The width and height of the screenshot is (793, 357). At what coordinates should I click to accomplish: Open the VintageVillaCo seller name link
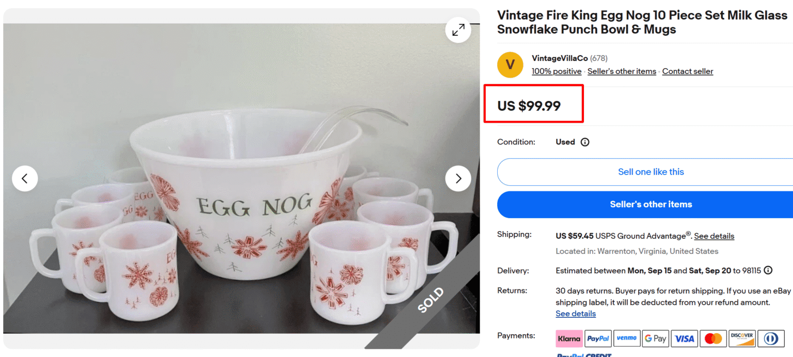coord(560,58)
